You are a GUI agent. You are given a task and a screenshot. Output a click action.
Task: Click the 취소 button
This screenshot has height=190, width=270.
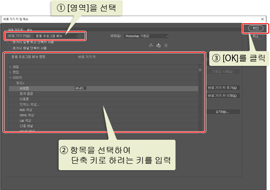click(255, 36)
